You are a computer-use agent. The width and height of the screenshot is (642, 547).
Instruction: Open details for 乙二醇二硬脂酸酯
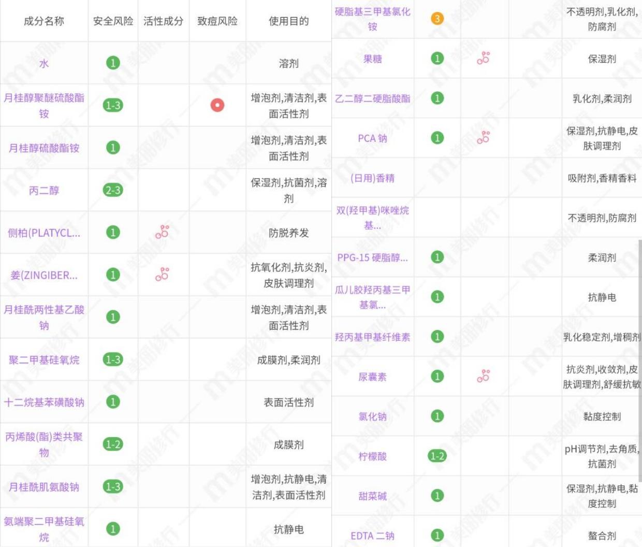pyautogui.click(x=372, y=98)
